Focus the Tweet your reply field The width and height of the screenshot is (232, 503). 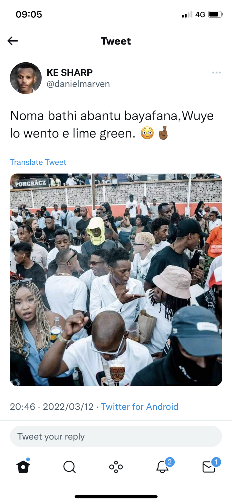click(116, 436)
